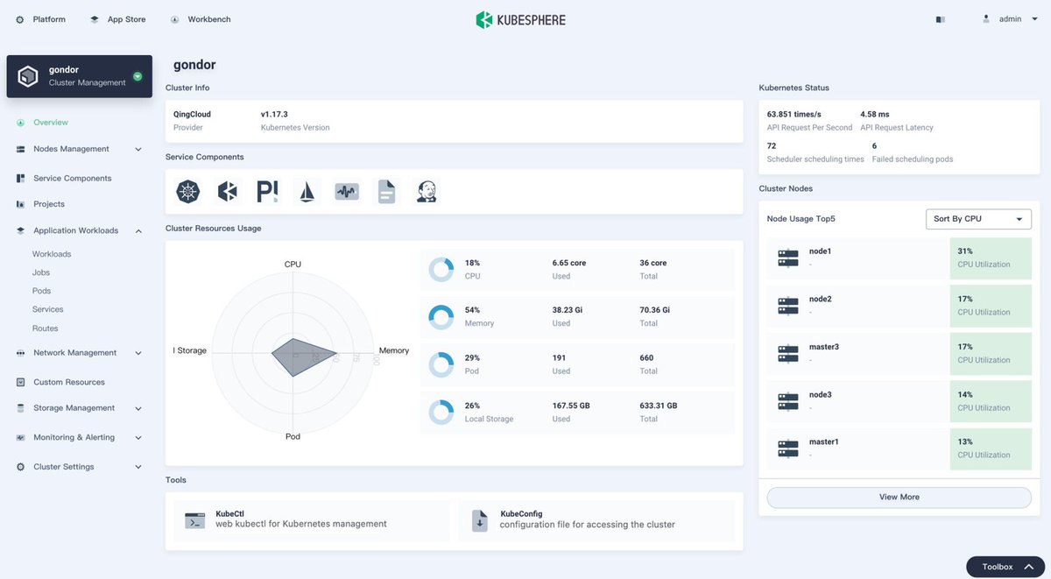The width and height of the screenshot is (1051, 579).
Task: Open the admin user menu
Action: point(1012,18)
